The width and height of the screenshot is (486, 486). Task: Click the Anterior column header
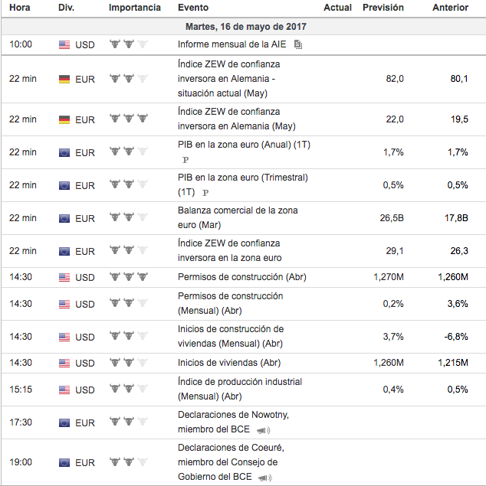click(450, 8)
